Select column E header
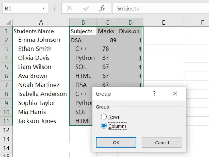The image size is (209, 157). [x=164, y=22]
